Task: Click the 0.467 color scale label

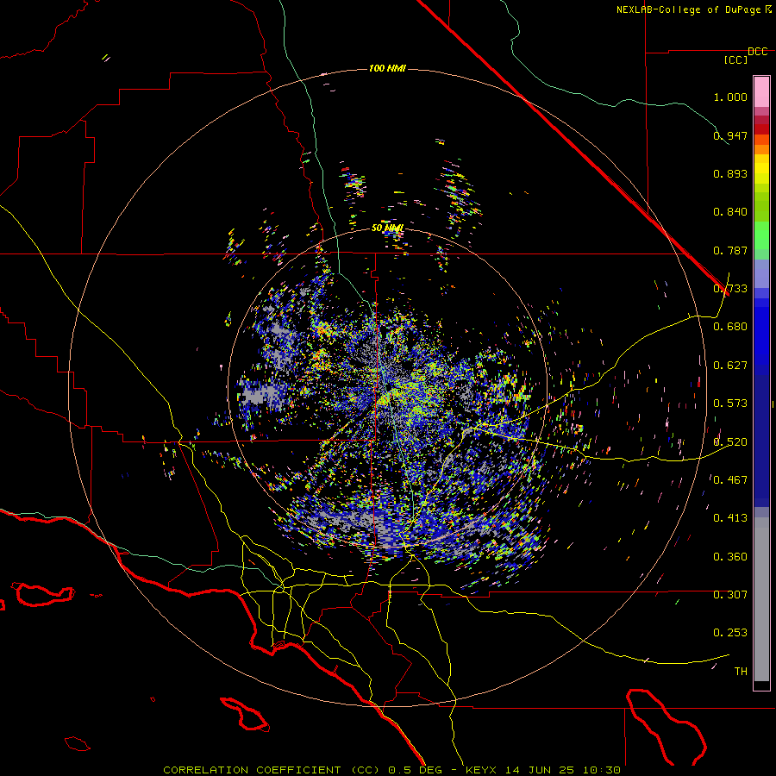Action: [730, 480]
